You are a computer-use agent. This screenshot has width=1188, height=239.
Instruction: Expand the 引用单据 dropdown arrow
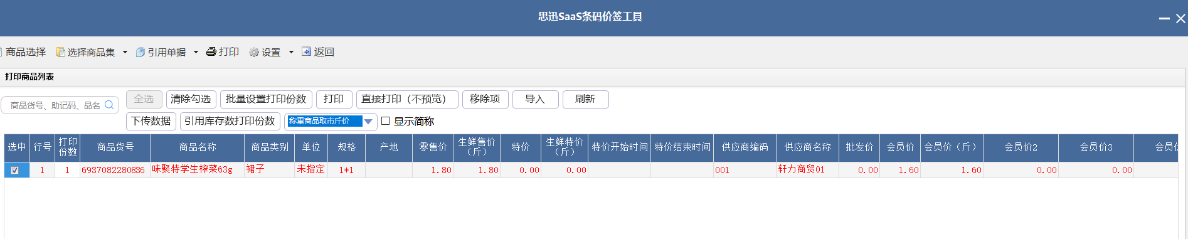(x=196, y=52)
